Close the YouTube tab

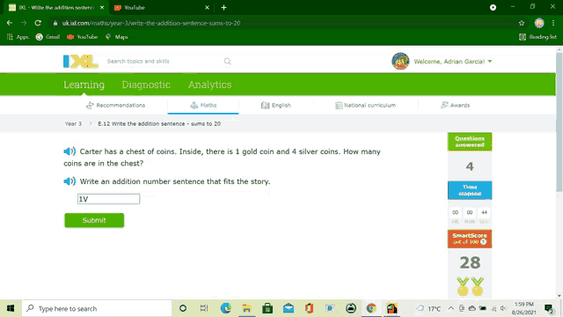tap(208, 8)
